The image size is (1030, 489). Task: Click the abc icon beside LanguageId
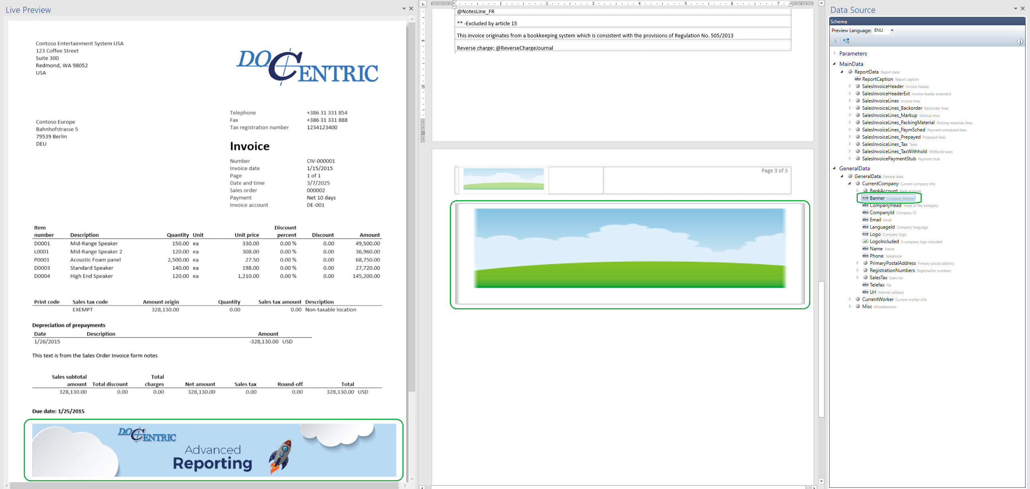pyautogui.click(x=865, y=227)
